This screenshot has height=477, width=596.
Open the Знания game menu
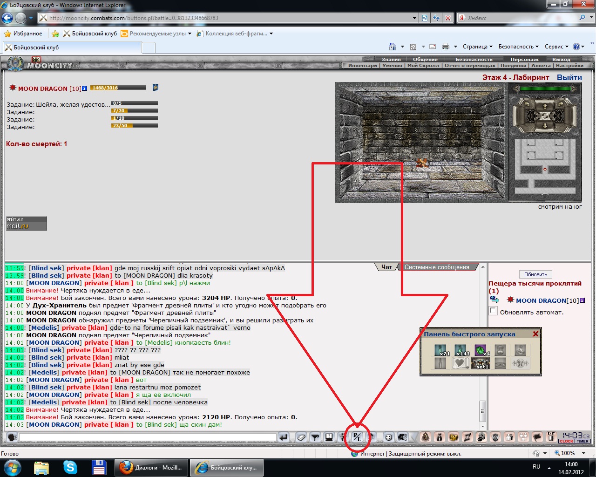pyautogui.click(x=391, y=59)
